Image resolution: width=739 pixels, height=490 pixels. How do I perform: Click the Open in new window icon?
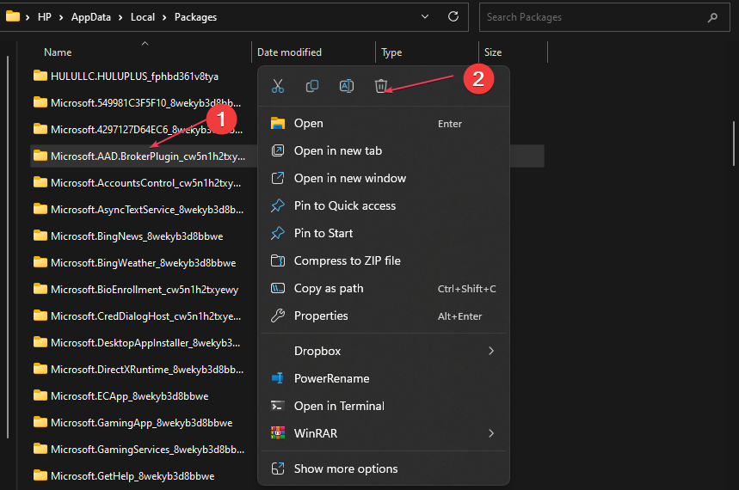pos(278,178)
